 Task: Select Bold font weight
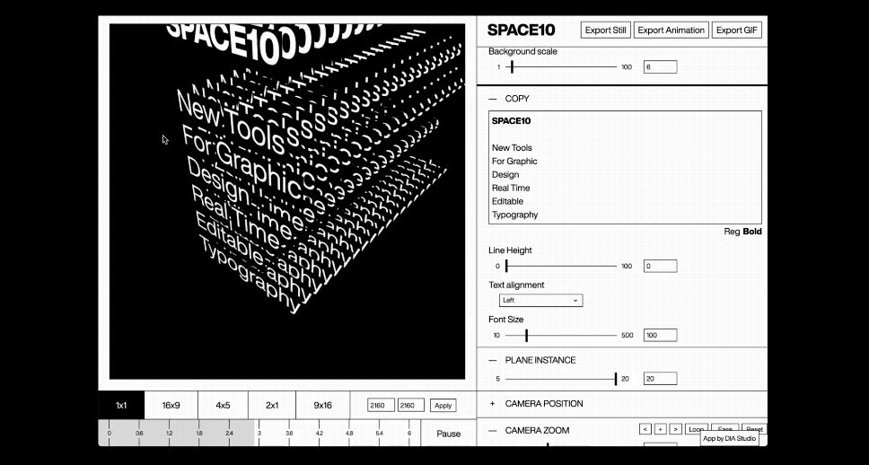(x=752, y=232)
